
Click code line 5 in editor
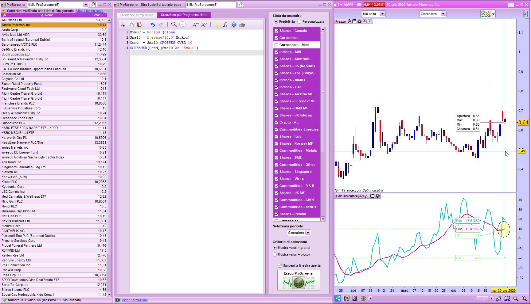(x=196, y=53)
